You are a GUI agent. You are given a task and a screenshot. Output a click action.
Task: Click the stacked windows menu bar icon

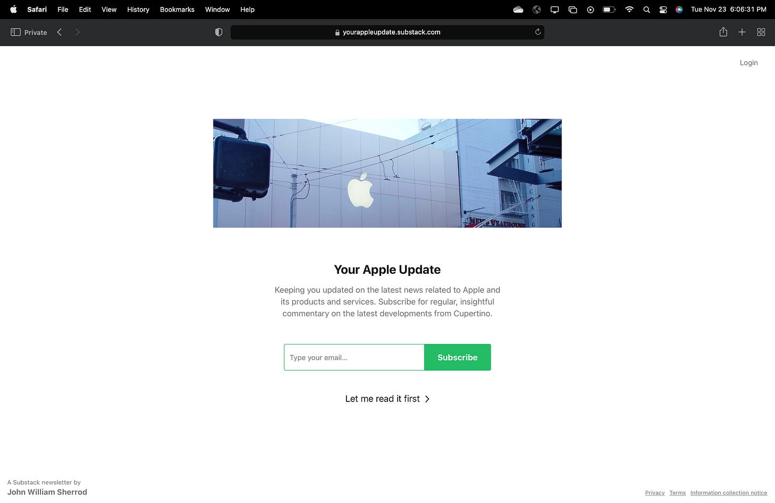coord(573,10)
